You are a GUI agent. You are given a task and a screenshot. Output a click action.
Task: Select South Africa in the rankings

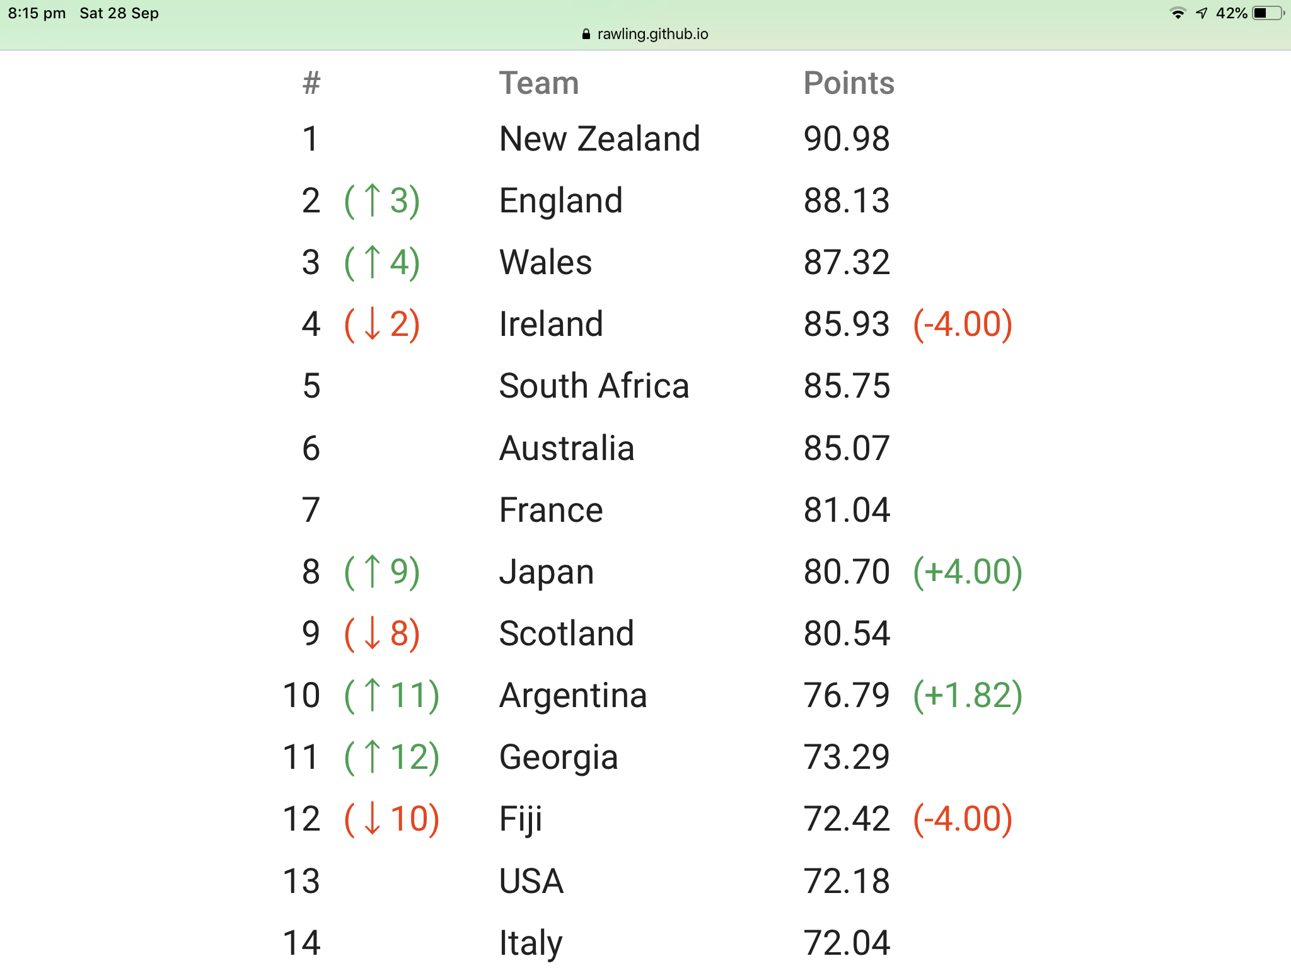tap(594, 386)
